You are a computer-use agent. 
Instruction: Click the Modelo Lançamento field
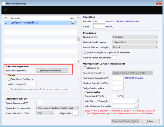pos(32,84)
